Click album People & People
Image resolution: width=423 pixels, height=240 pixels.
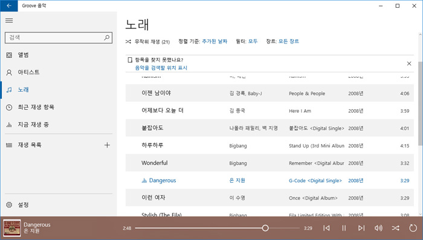click(307, 93)
